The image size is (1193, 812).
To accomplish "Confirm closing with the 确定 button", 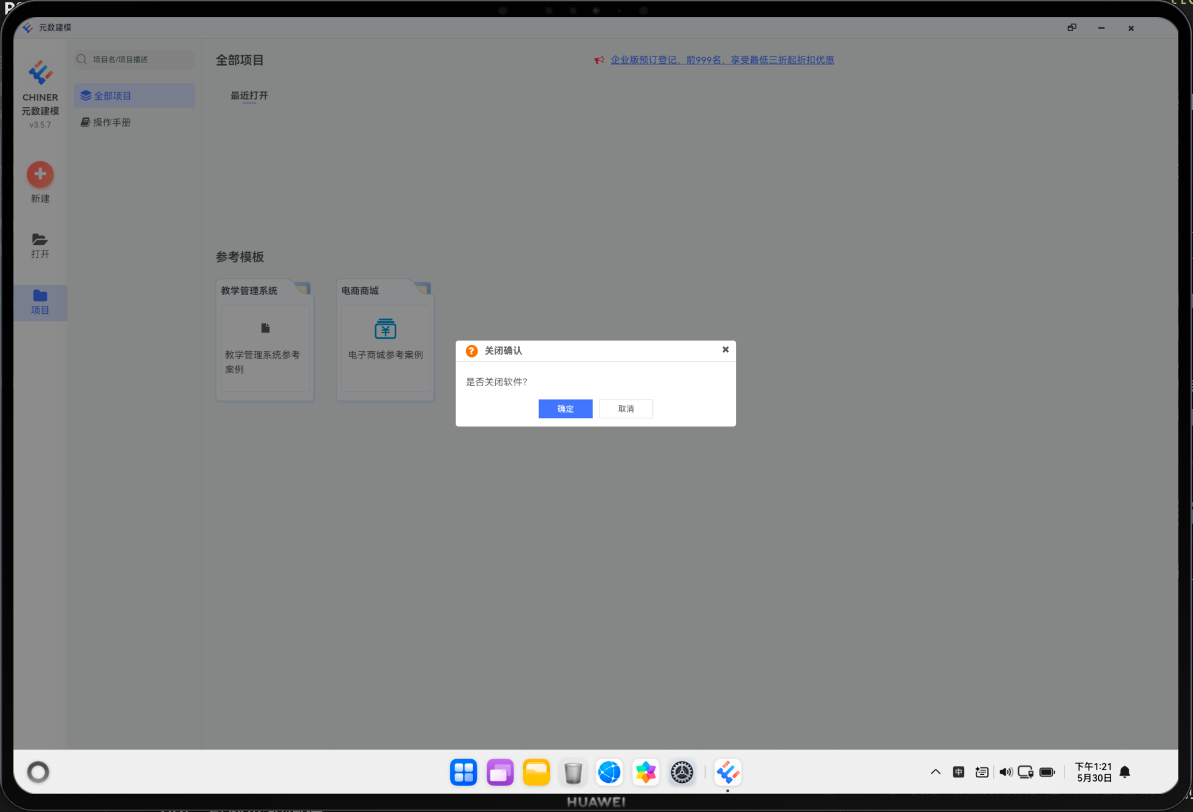I will click(565, 408).
